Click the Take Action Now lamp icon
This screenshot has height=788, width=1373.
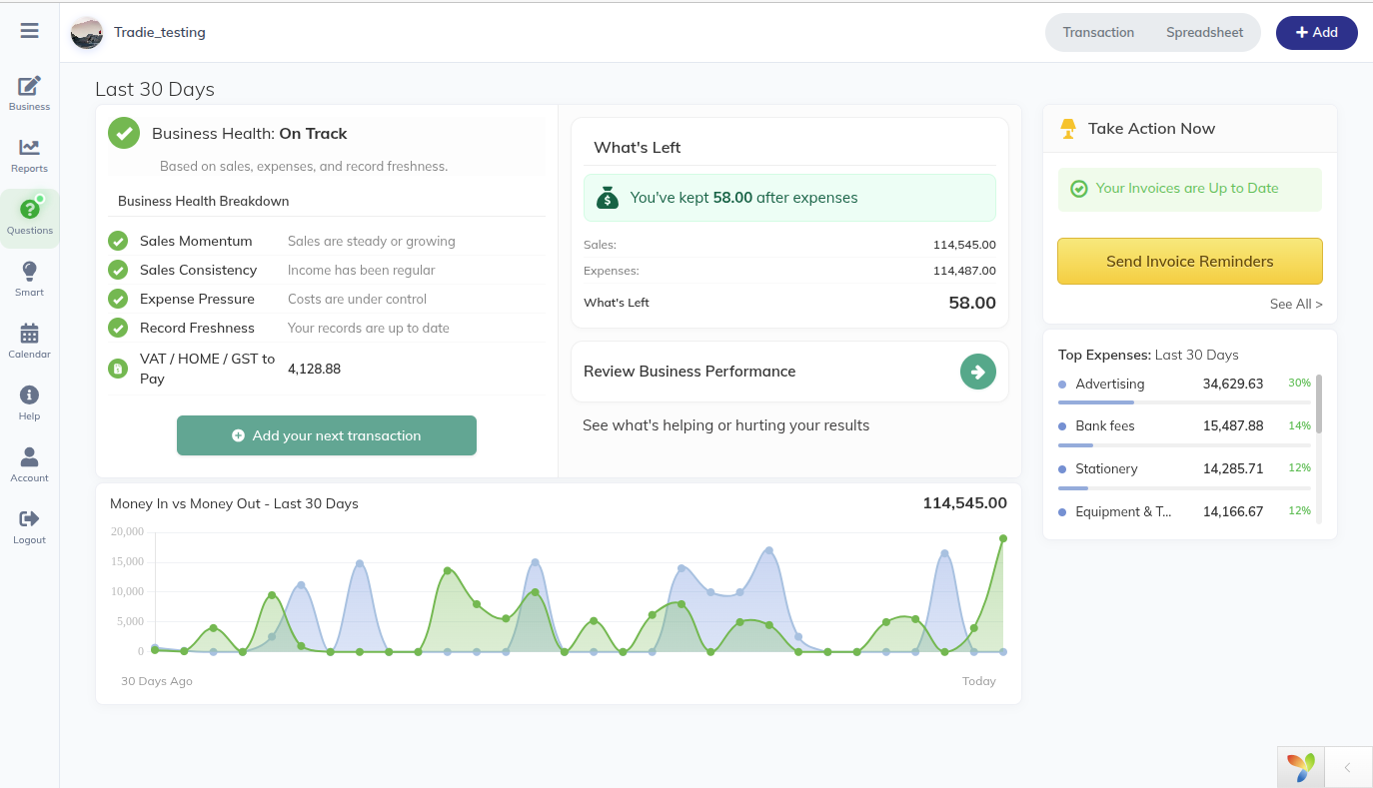pyautogui.click(x=1068, y=128)
